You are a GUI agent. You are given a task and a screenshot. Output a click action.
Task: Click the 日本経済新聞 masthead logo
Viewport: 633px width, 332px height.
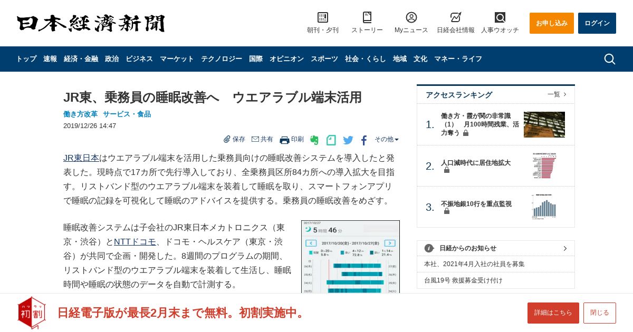[91, 23]
